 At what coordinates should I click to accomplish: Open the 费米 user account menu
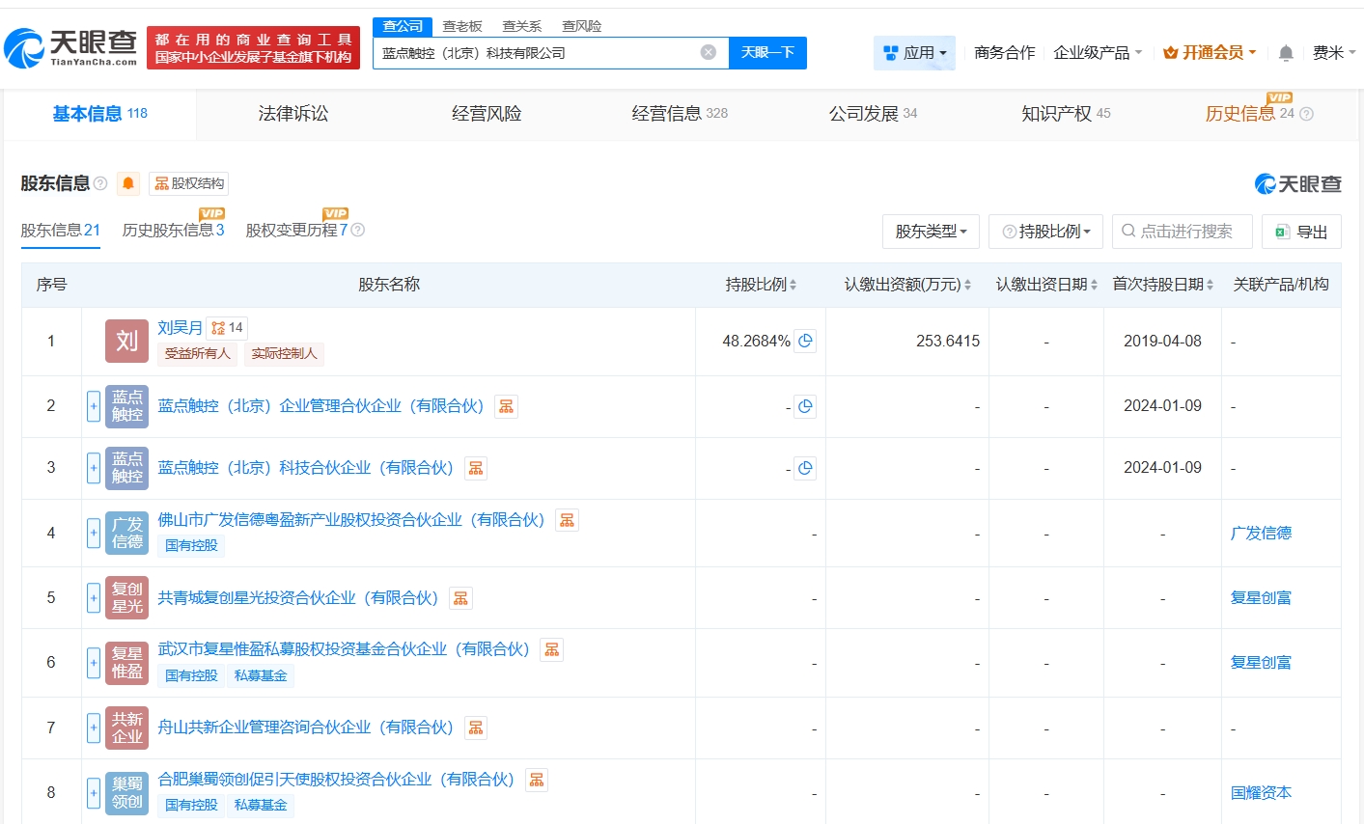pos(1333,53)
